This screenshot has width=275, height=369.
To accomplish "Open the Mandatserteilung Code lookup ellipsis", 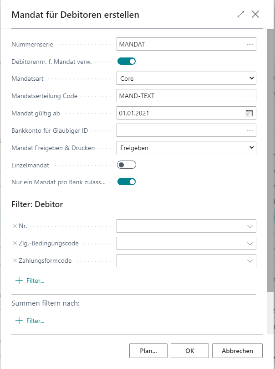I will pos(250,95).
